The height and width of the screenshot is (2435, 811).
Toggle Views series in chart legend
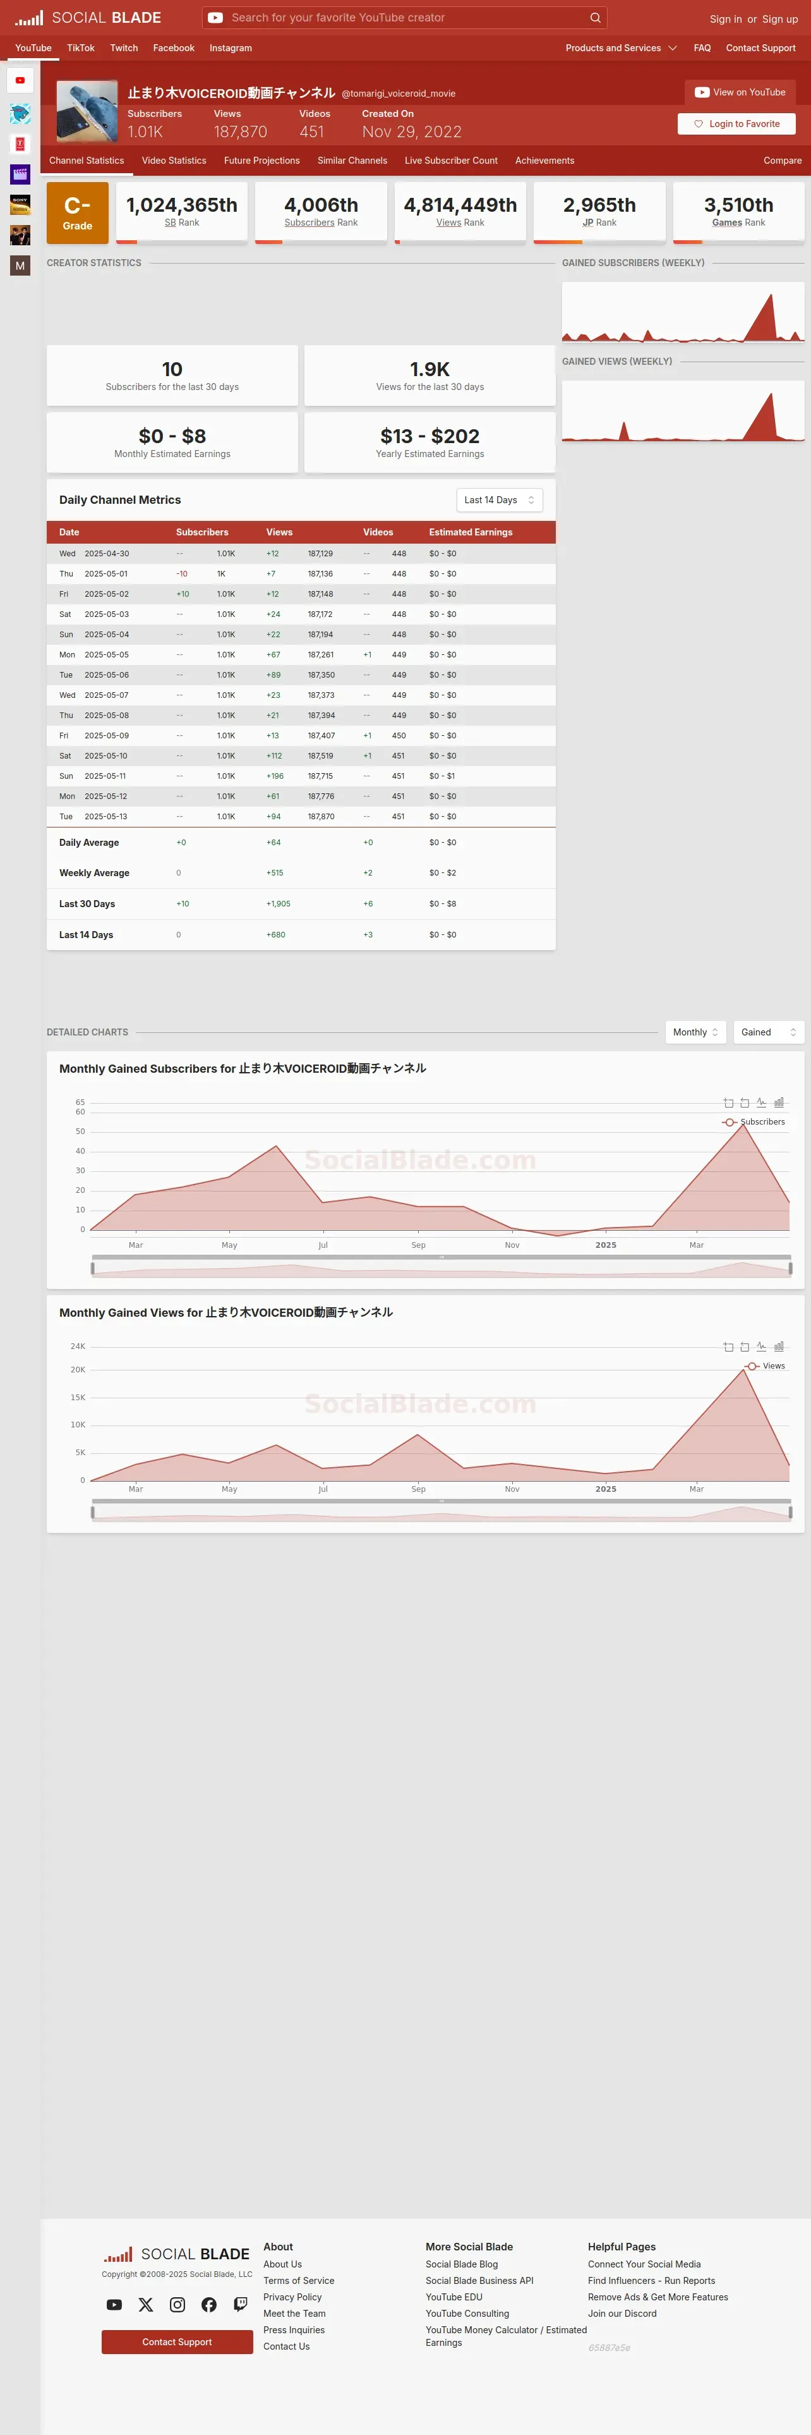(765, 1366)
